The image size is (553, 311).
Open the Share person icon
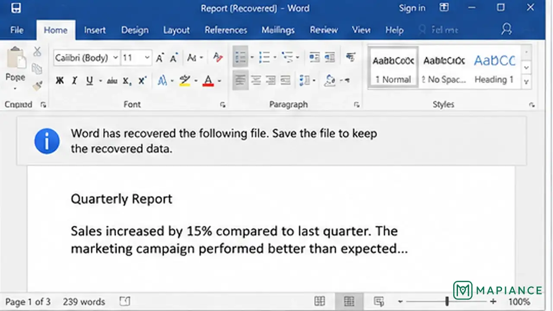[x=506, y=29]
